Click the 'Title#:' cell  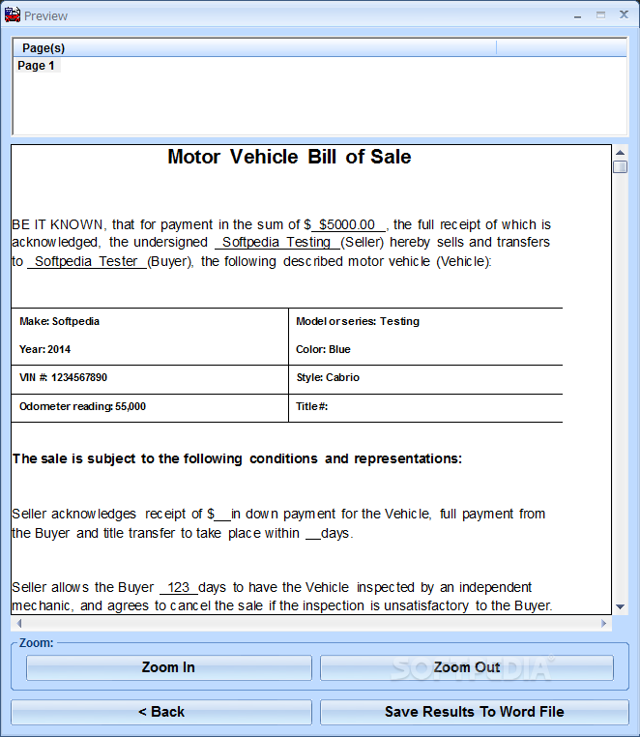click(x=311, y=406)
